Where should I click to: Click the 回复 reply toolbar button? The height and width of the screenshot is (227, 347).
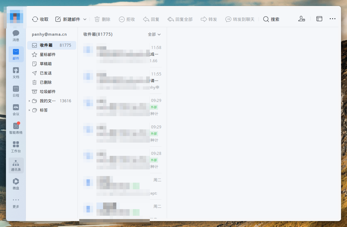tap(151, 20)
